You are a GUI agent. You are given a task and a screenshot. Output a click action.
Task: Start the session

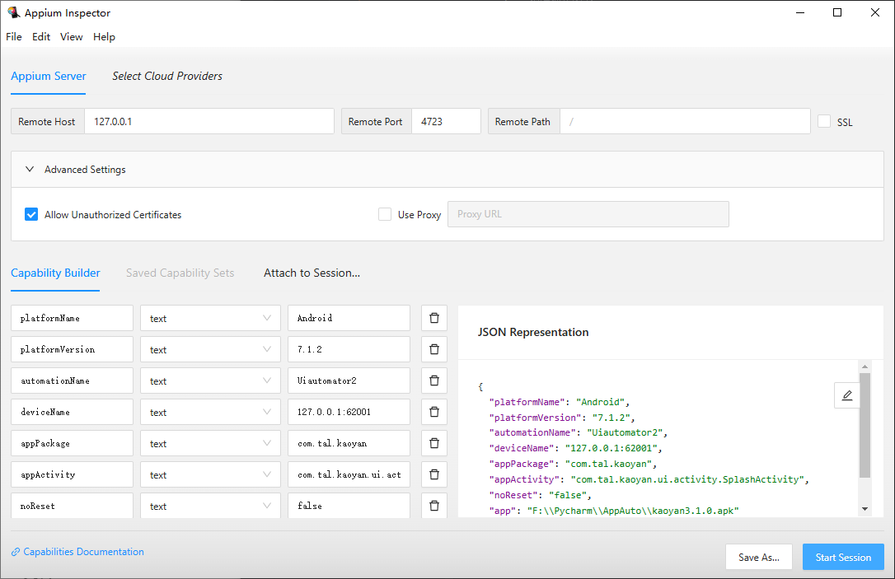point(843,558)
